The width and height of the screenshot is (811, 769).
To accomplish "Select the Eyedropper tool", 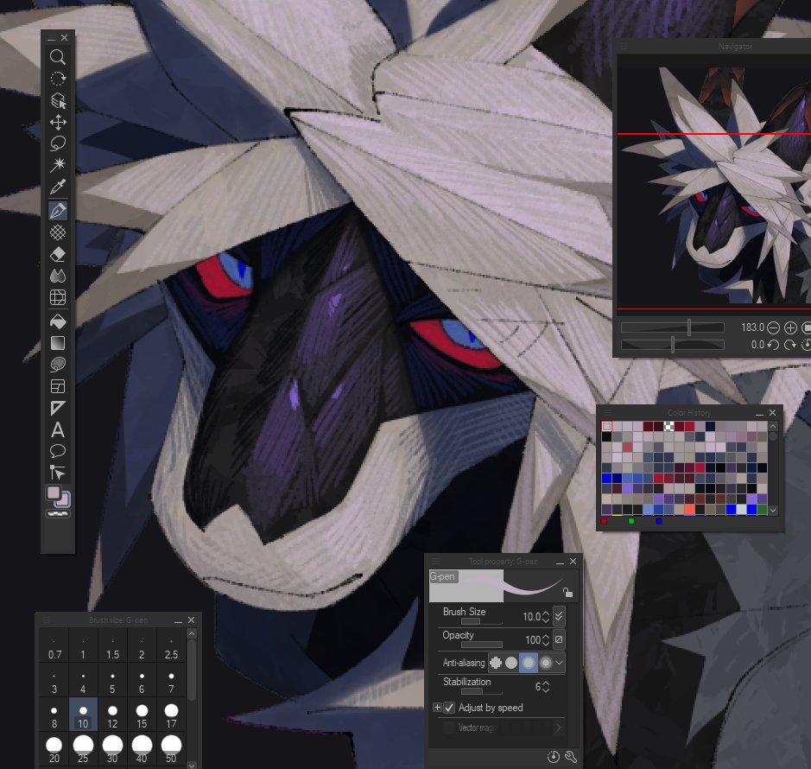I will (57, 187).
